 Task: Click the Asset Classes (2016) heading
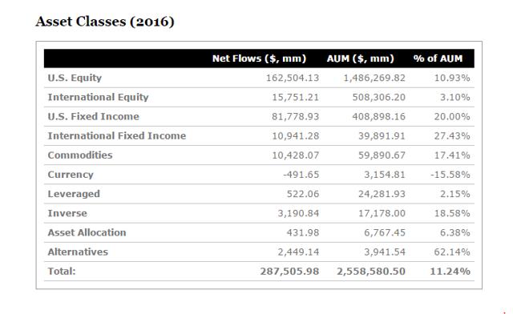coord(105,22)
